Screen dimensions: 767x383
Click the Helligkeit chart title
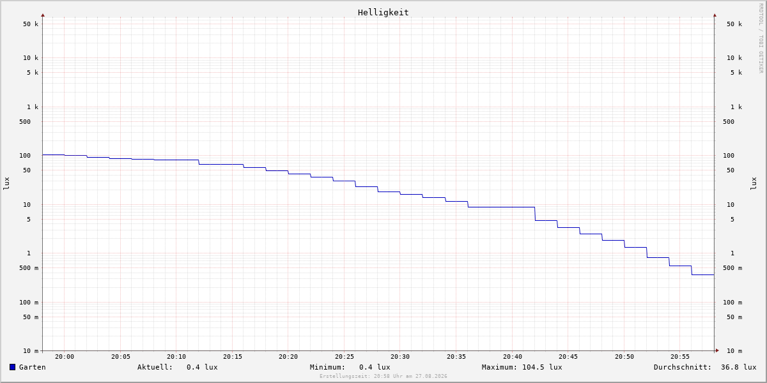383,12
